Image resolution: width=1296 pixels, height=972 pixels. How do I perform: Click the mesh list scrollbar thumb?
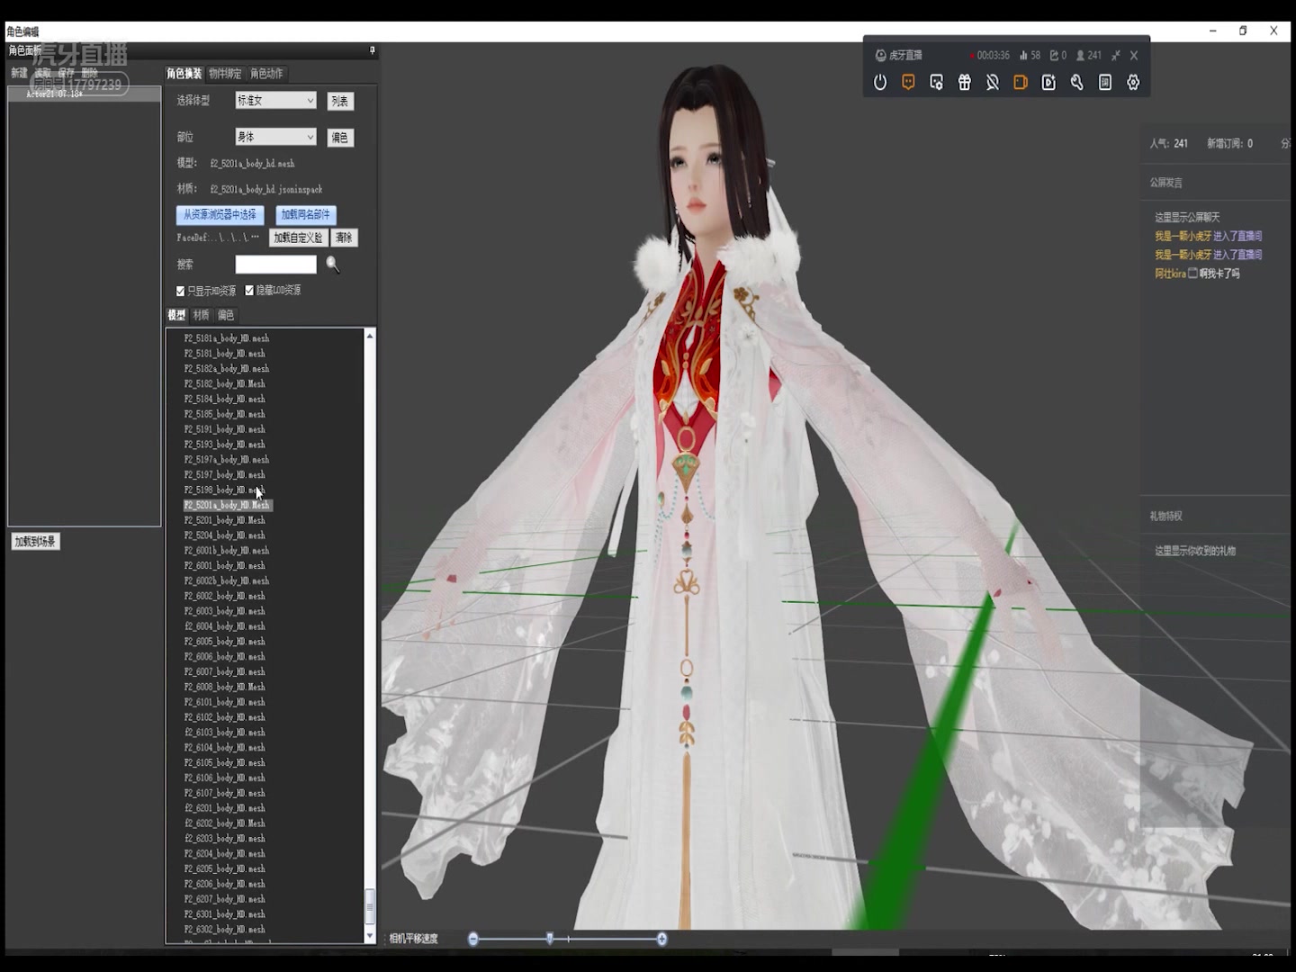[369, 906]
